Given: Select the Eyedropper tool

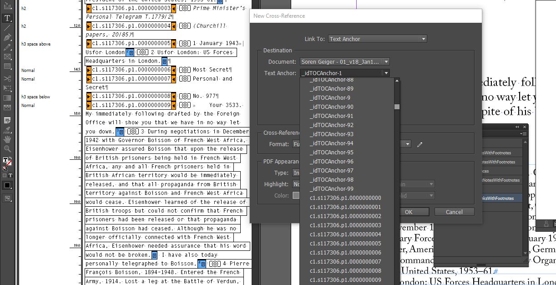Looking at the screenshot, I should pyautogui.click(x=7, y=130).
